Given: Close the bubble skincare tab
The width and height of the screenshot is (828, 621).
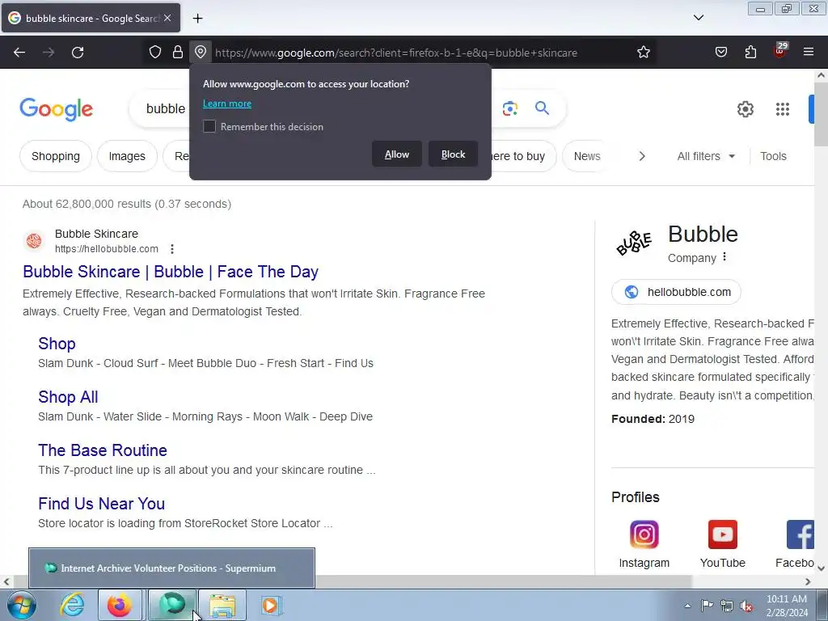Looking at the screenshot, I should point(167,18).
